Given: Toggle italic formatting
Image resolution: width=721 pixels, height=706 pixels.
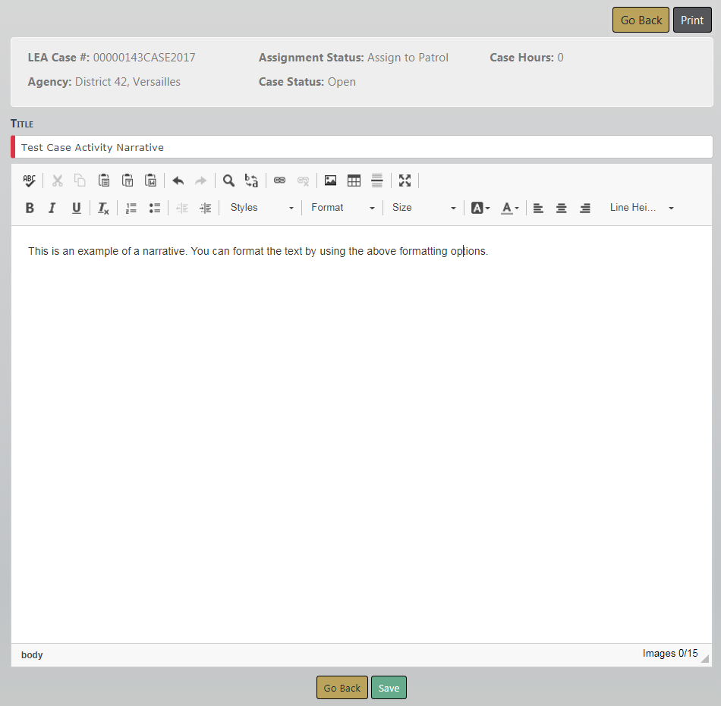Looking at the screenshot, I should [52, 208].
